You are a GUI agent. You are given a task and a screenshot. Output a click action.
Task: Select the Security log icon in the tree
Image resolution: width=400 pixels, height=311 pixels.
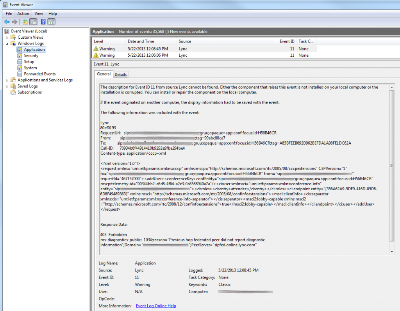coord(20,56)
